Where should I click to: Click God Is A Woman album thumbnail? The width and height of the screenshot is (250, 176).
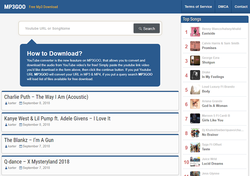coord(195,104)
